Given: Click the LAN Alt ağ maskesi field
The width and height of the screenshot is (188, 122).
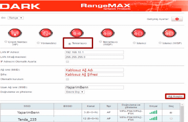Looking at the screenshot, I should coord(95,57).
